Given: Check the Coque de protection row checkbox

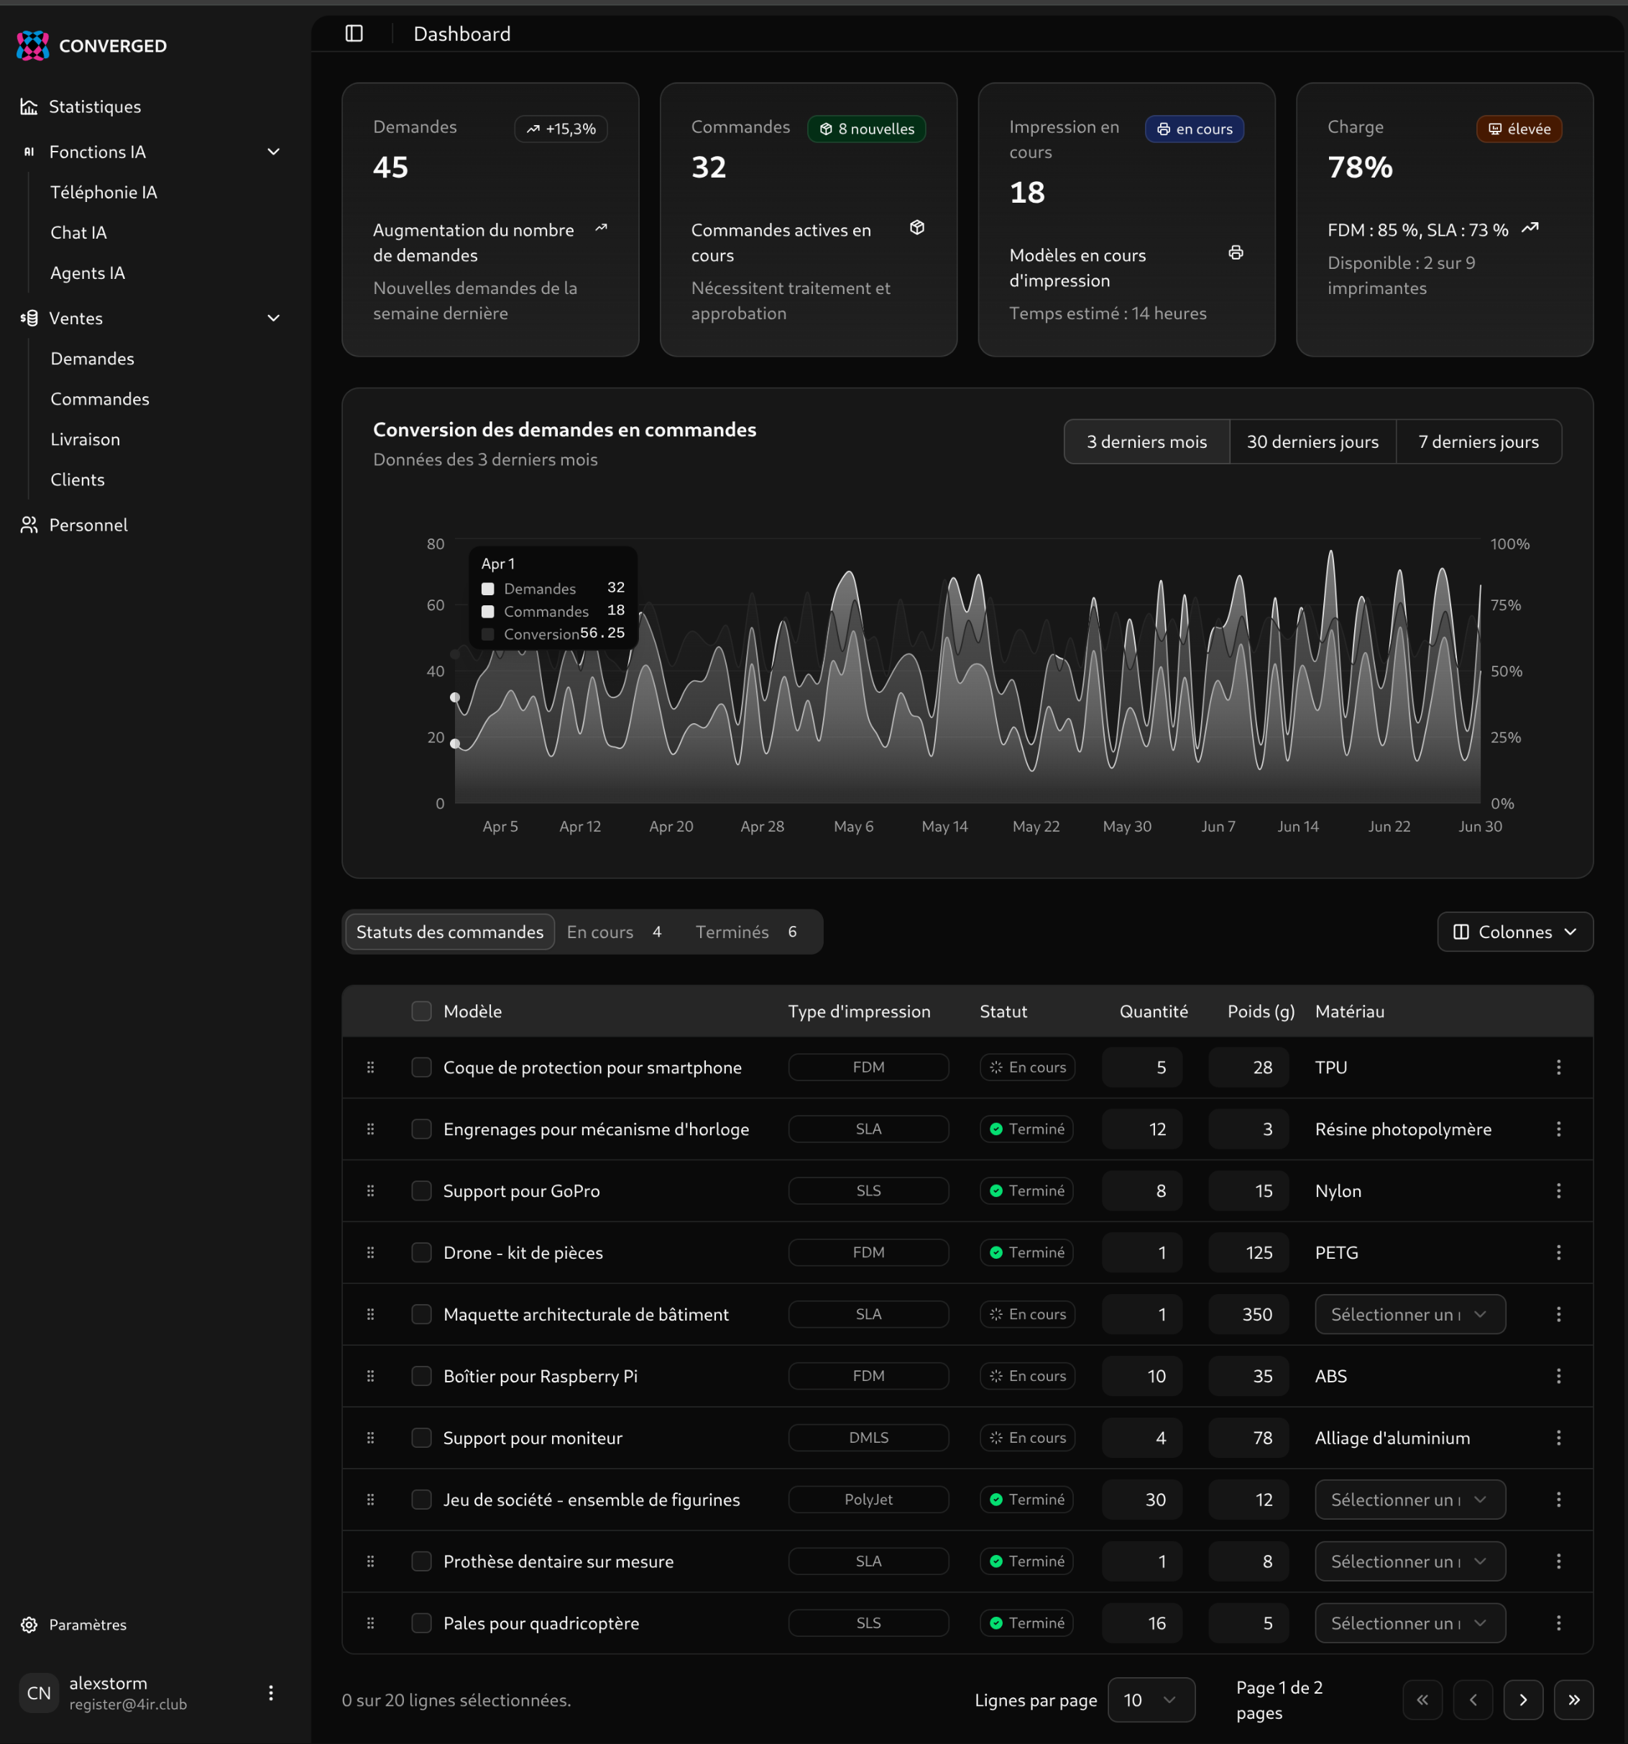Looking at the screenshot, I should pyautogui.click(x=422, y=1068).
